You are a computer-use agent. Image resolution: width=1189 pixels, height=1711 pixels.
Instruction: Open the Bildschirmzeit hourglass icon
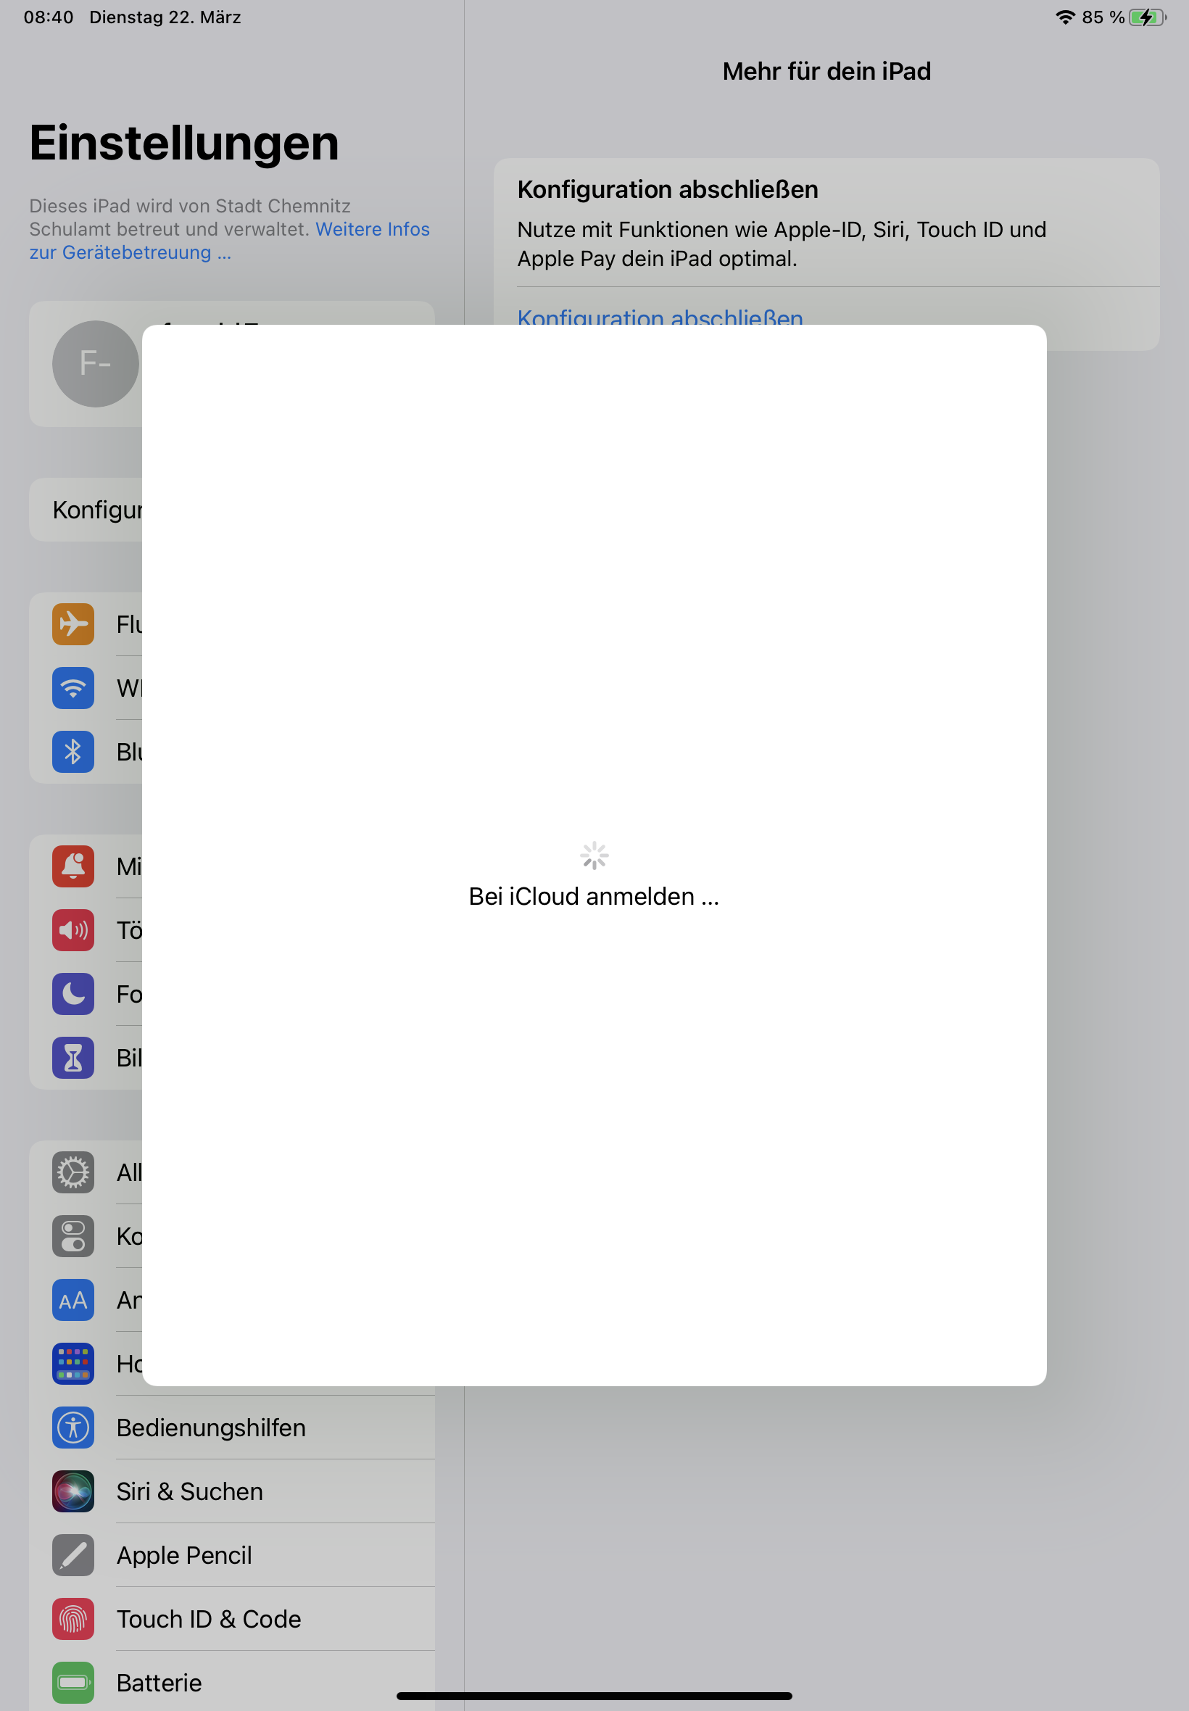[x=73, y=1058]
